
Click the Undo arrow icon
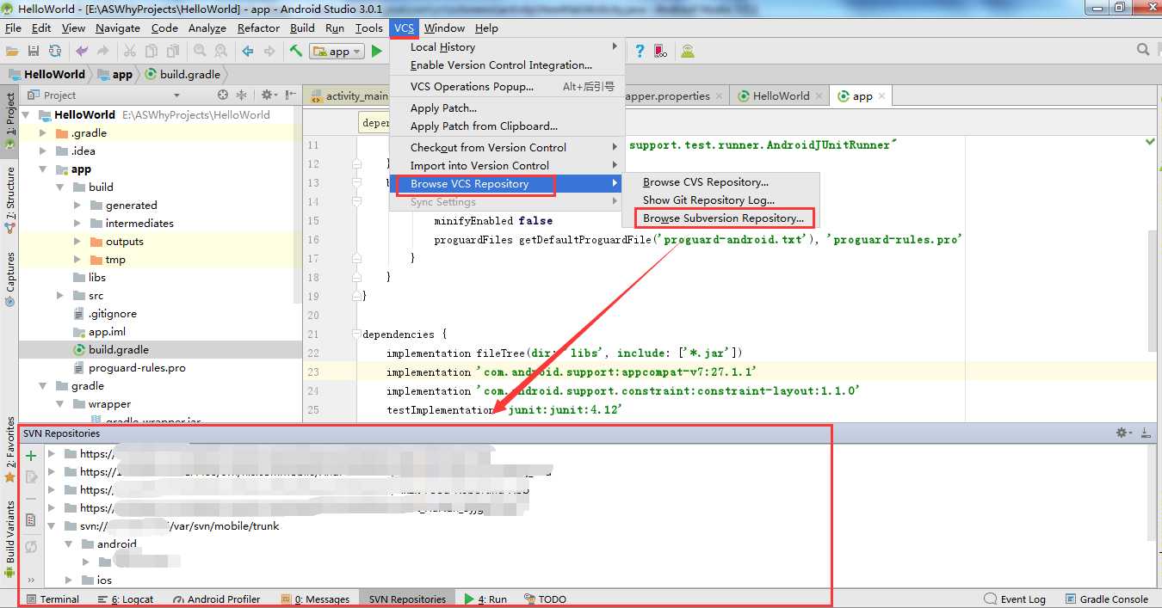pyautogui.click(x=83, y=52)
